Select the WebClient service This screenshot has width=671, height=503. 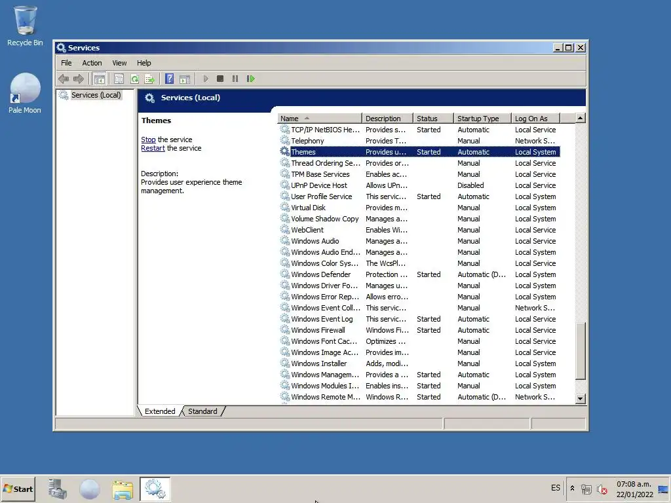[x=419, y=230]
